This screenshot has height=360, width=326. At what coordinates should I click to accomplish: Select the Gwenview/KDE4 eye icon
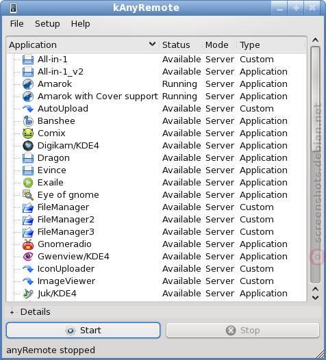[28, 257]
